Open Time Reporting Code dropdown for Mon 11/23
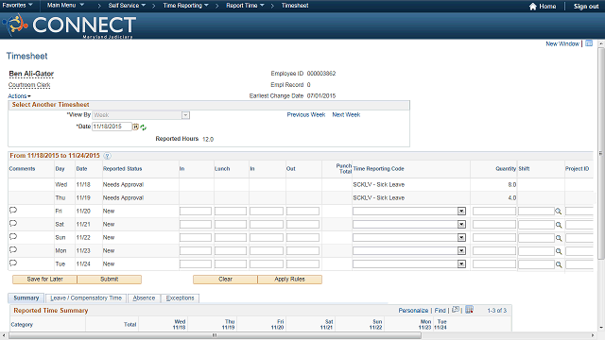This screenshot has height=340, width=605. [x=461, y=251]
